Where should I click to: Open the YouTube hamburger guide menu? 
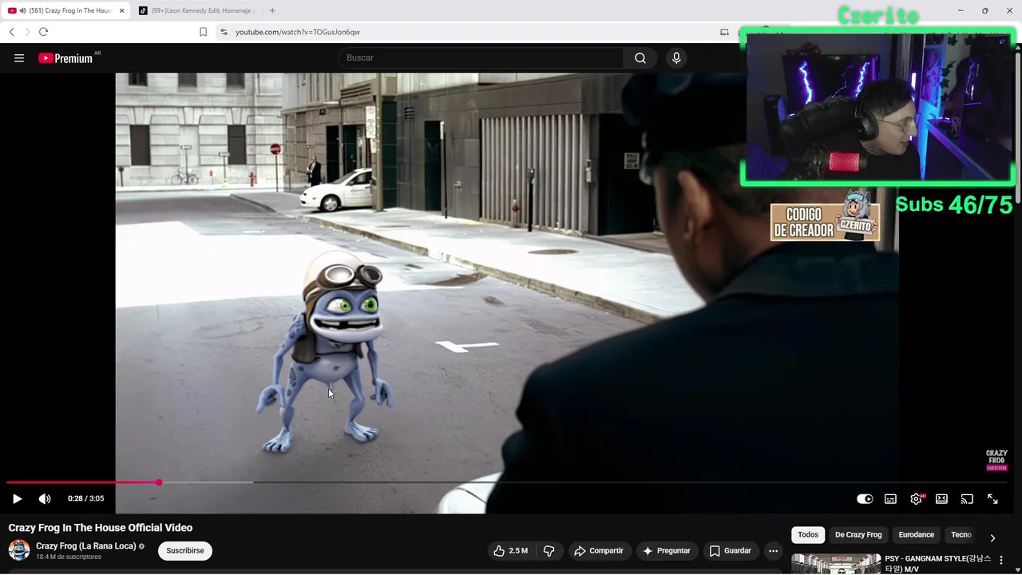click(19, 57)
